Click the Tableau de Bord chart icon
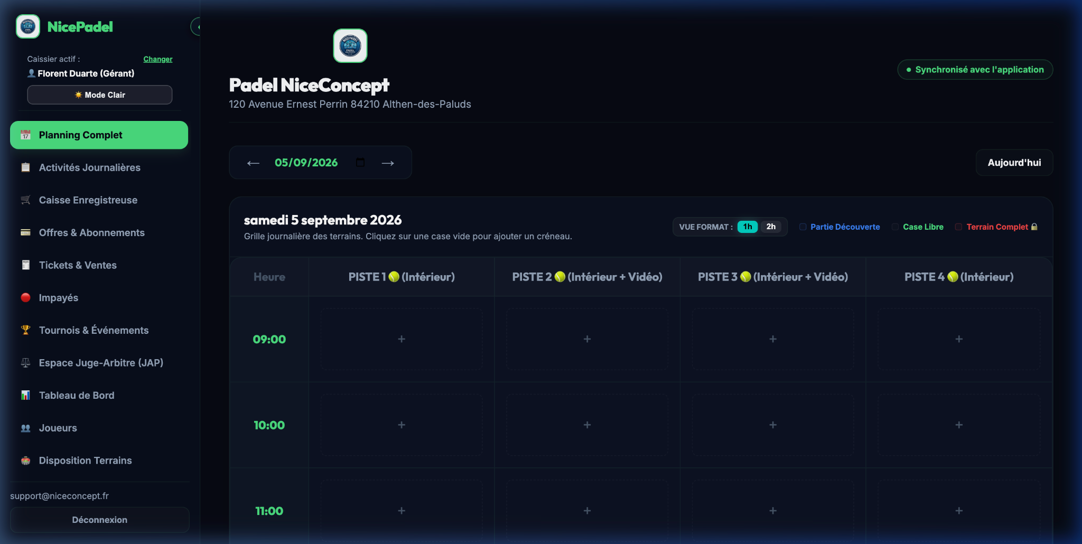 [x=25, y=395]
